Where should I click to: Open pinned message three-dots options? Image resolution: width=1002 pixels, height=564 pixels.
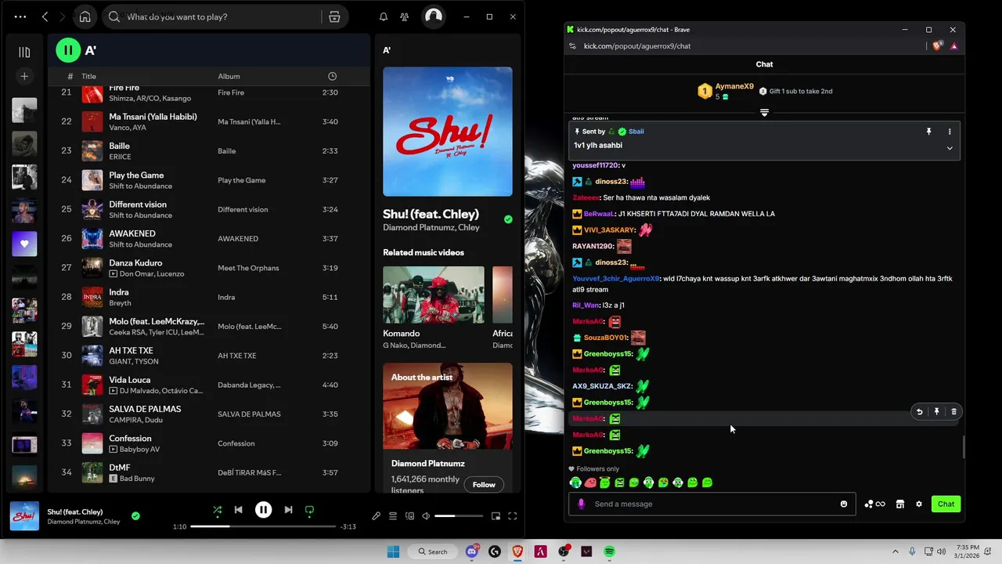click(950, 132)
